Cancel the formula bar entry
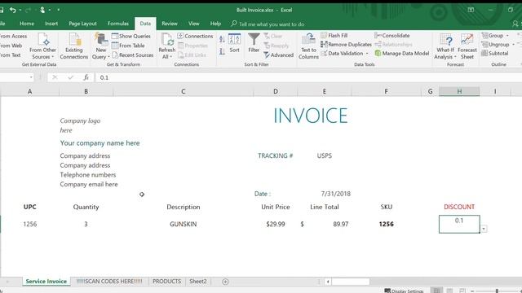Screen dimensions: 522x293 [x=55, y=77]
